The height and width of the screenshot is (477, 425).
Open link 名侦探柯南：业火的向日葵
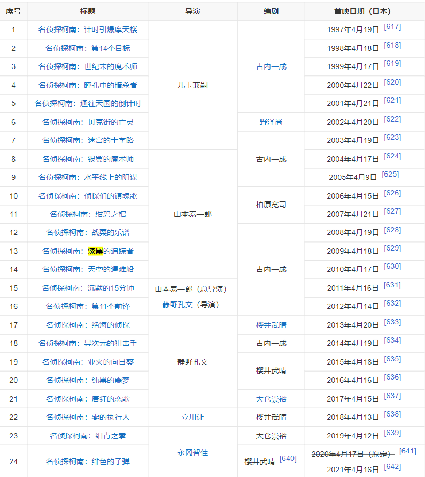pyautogui.click(x=88, y=362)
